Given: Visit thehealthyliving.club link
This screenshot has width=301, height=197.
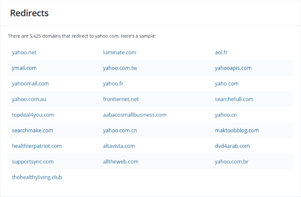Looking at the screenshot, I should 37,177.
